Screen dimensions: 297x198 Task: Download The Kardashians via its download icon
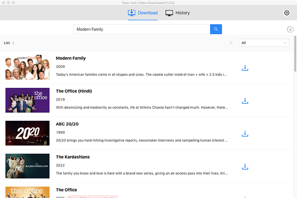pyautogui.click(x=245, y=167)
